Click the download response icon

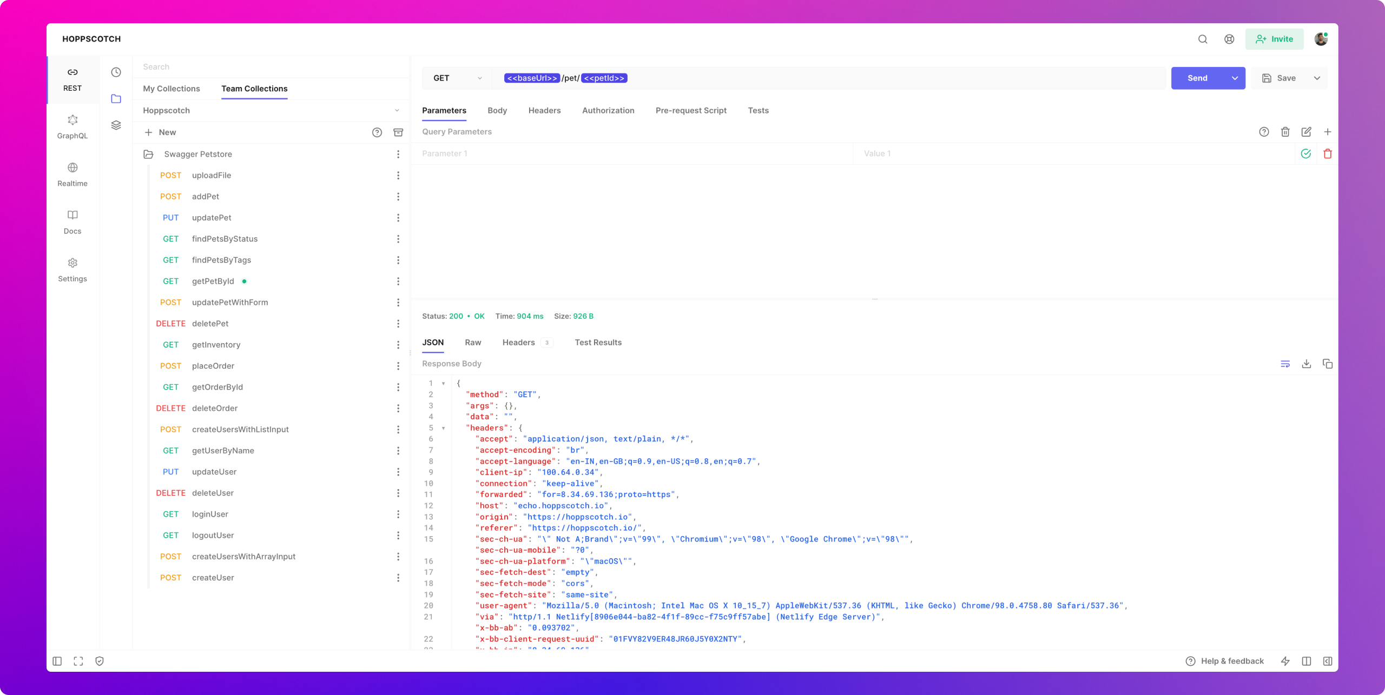tap(1306, 364)
